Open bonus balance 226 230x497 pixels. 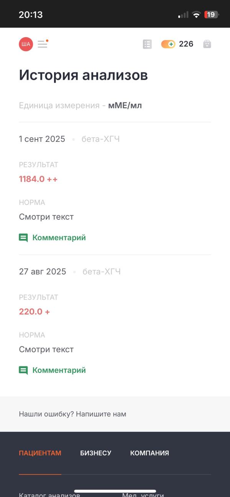[x=186, y=44]
